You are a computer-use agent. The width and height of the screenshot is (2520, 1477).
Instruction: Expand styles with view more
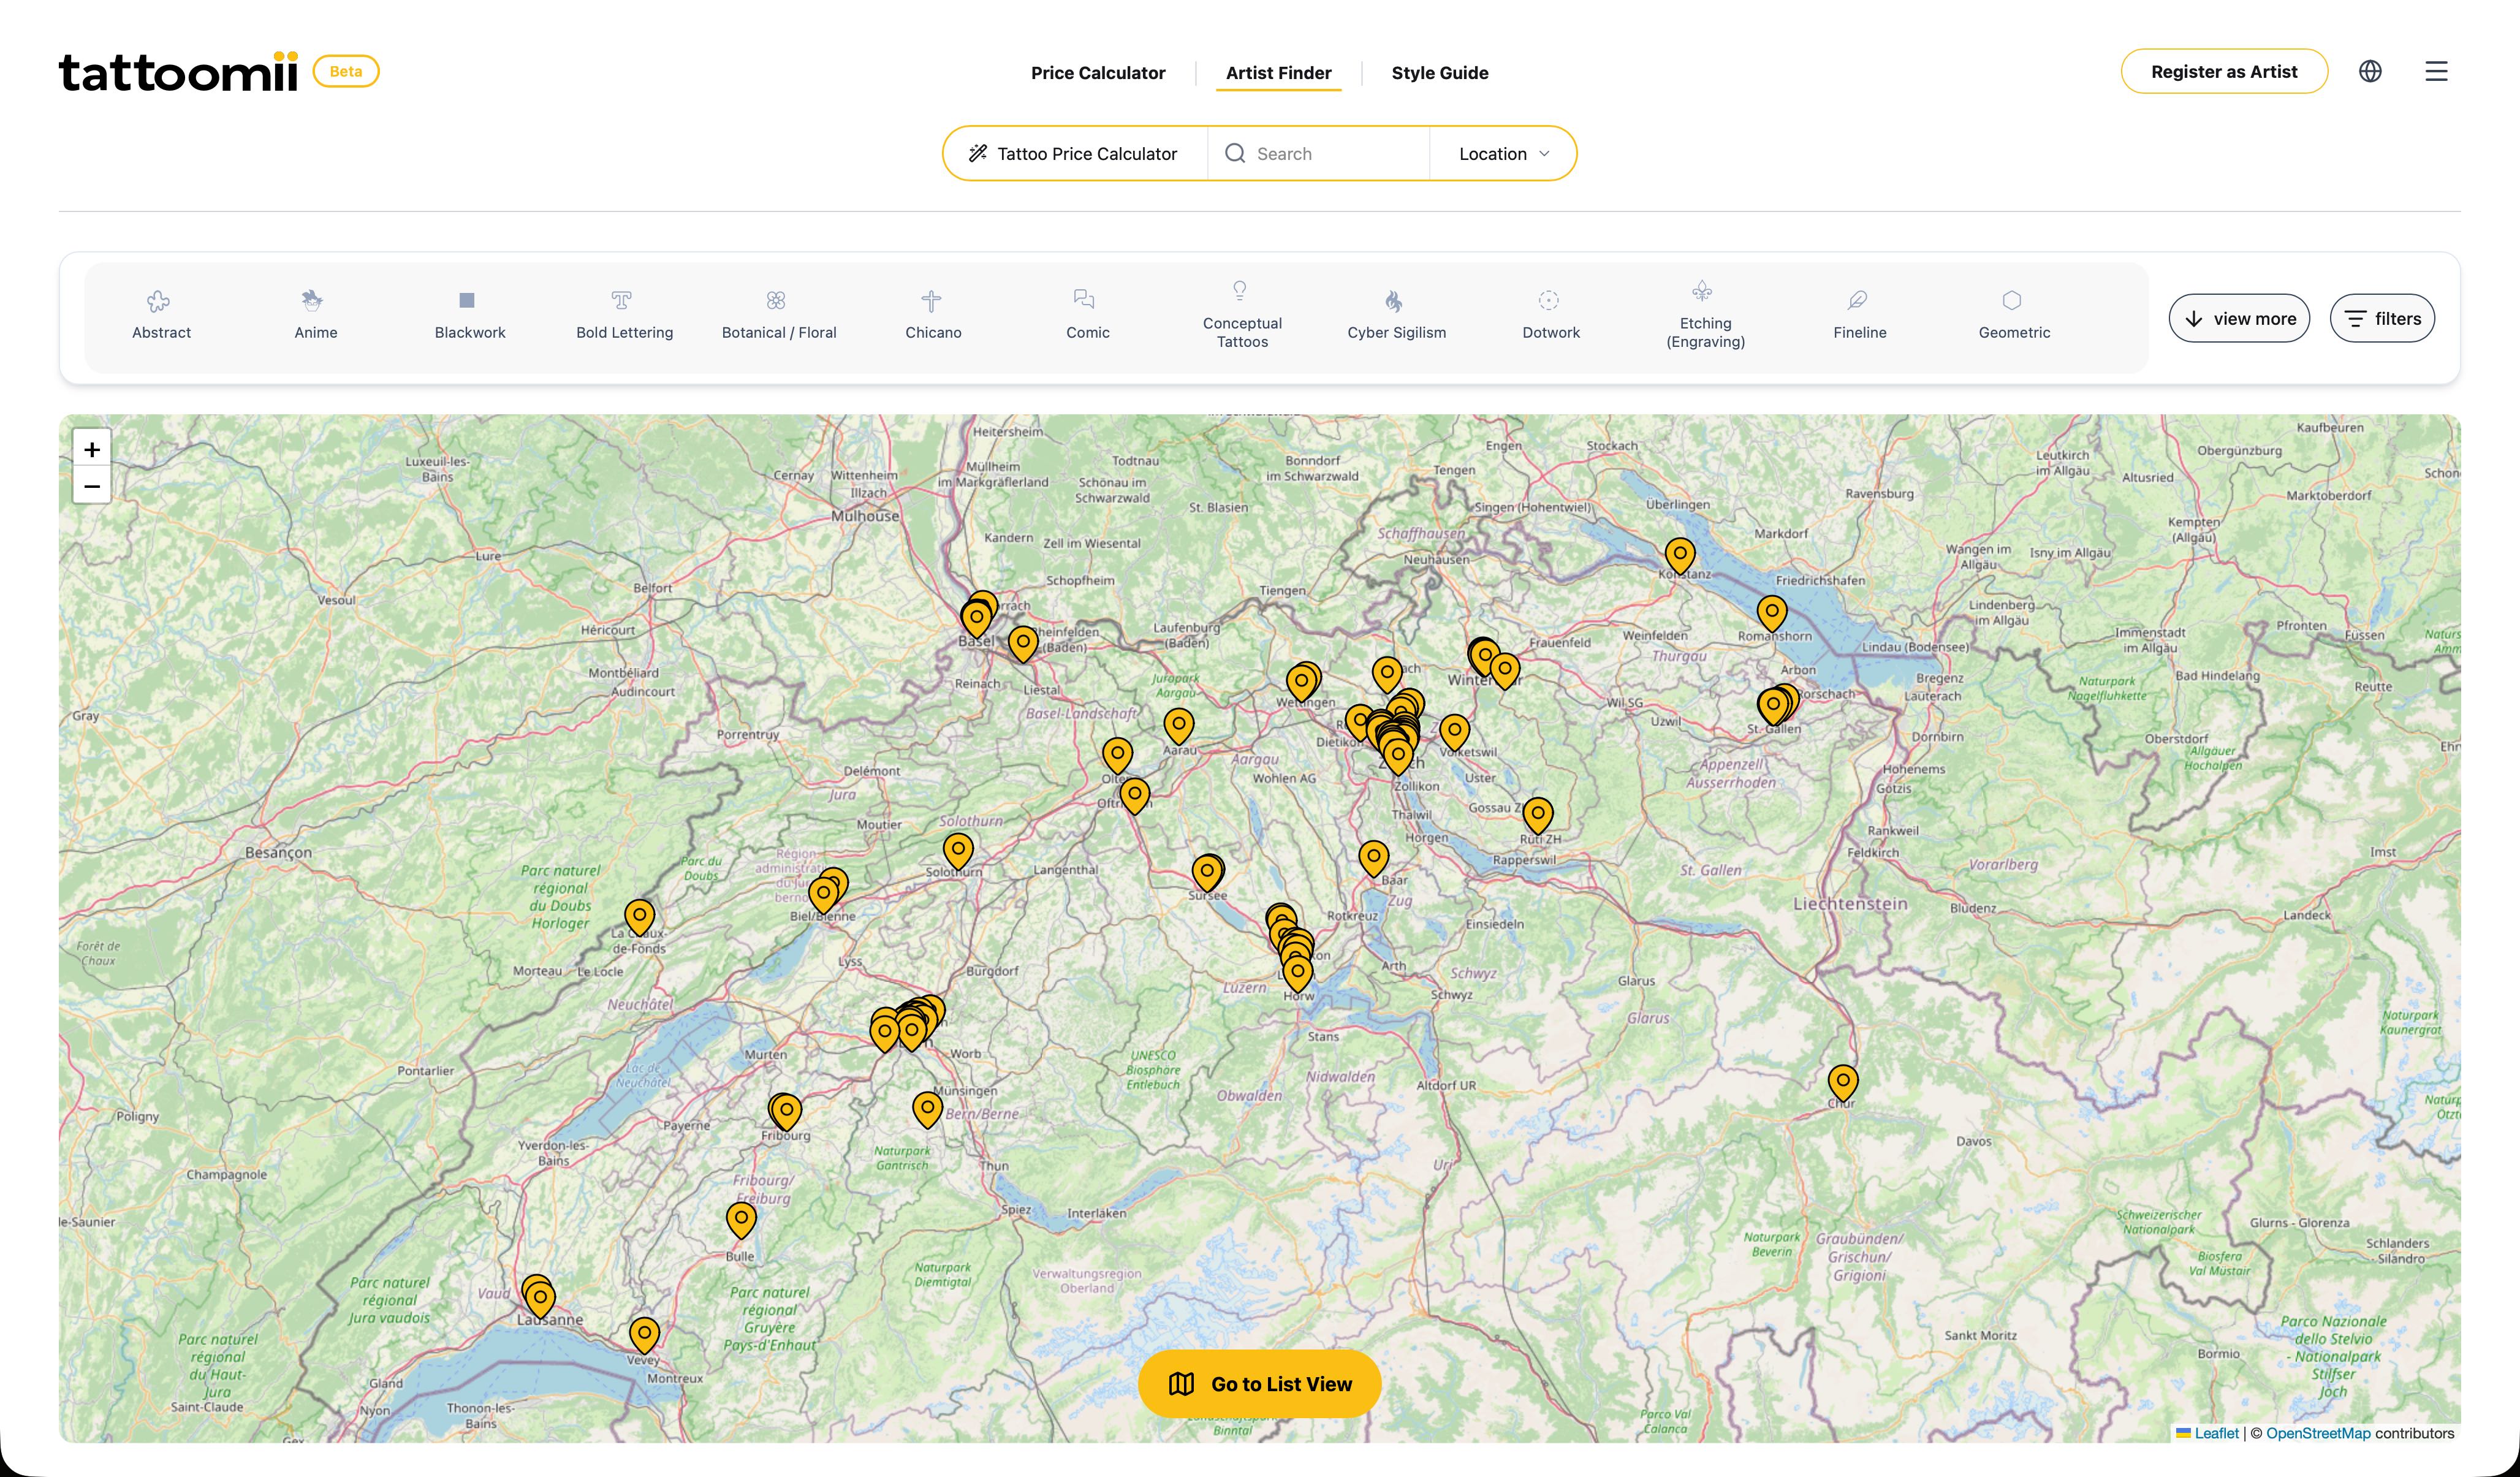[2238, 318]
